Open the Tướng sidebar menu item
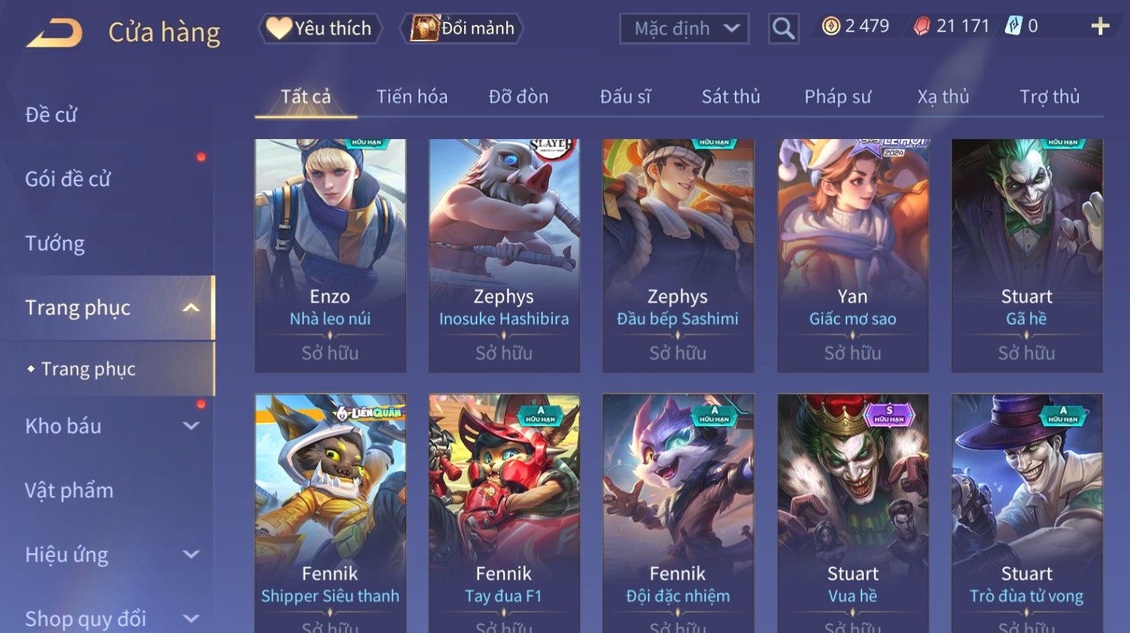This screenshot has width=1130, height=633. tap(55, 244)
